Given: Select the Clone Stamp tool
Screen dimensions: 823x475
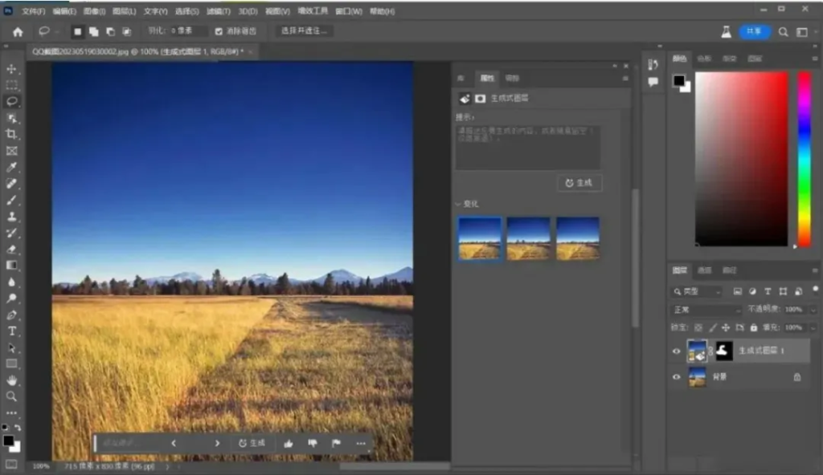Looking at the screenshot, I should (11, 217).
